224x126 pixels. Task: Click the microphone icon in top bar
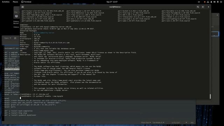point(218,2)
